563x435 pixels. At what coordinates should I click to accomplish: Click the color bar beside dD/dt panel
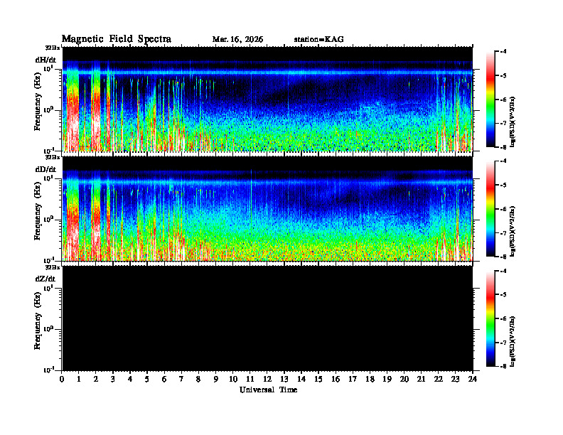490,209
